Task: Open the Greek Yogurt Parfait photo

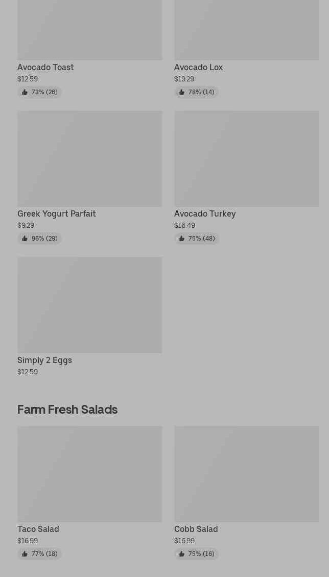Action: tap(89, 159)
